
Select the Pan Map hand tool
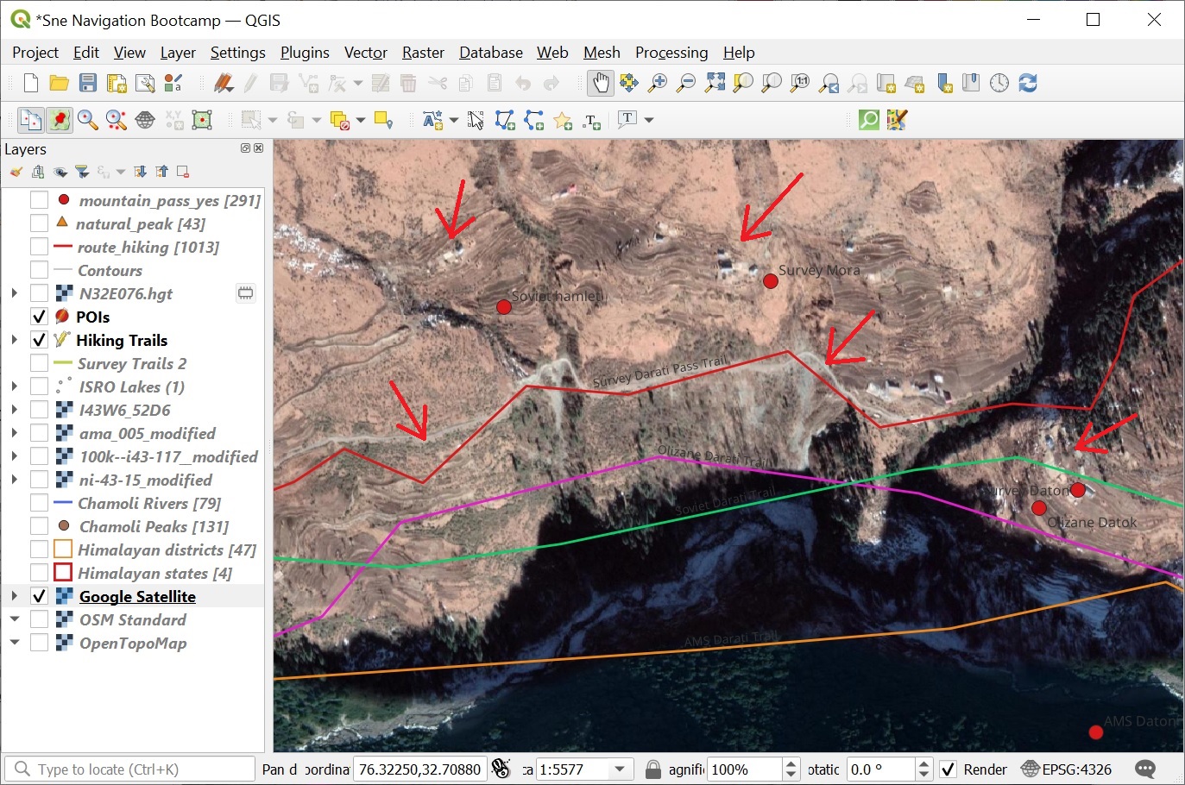pyautogui.click(x=600, y=83)
